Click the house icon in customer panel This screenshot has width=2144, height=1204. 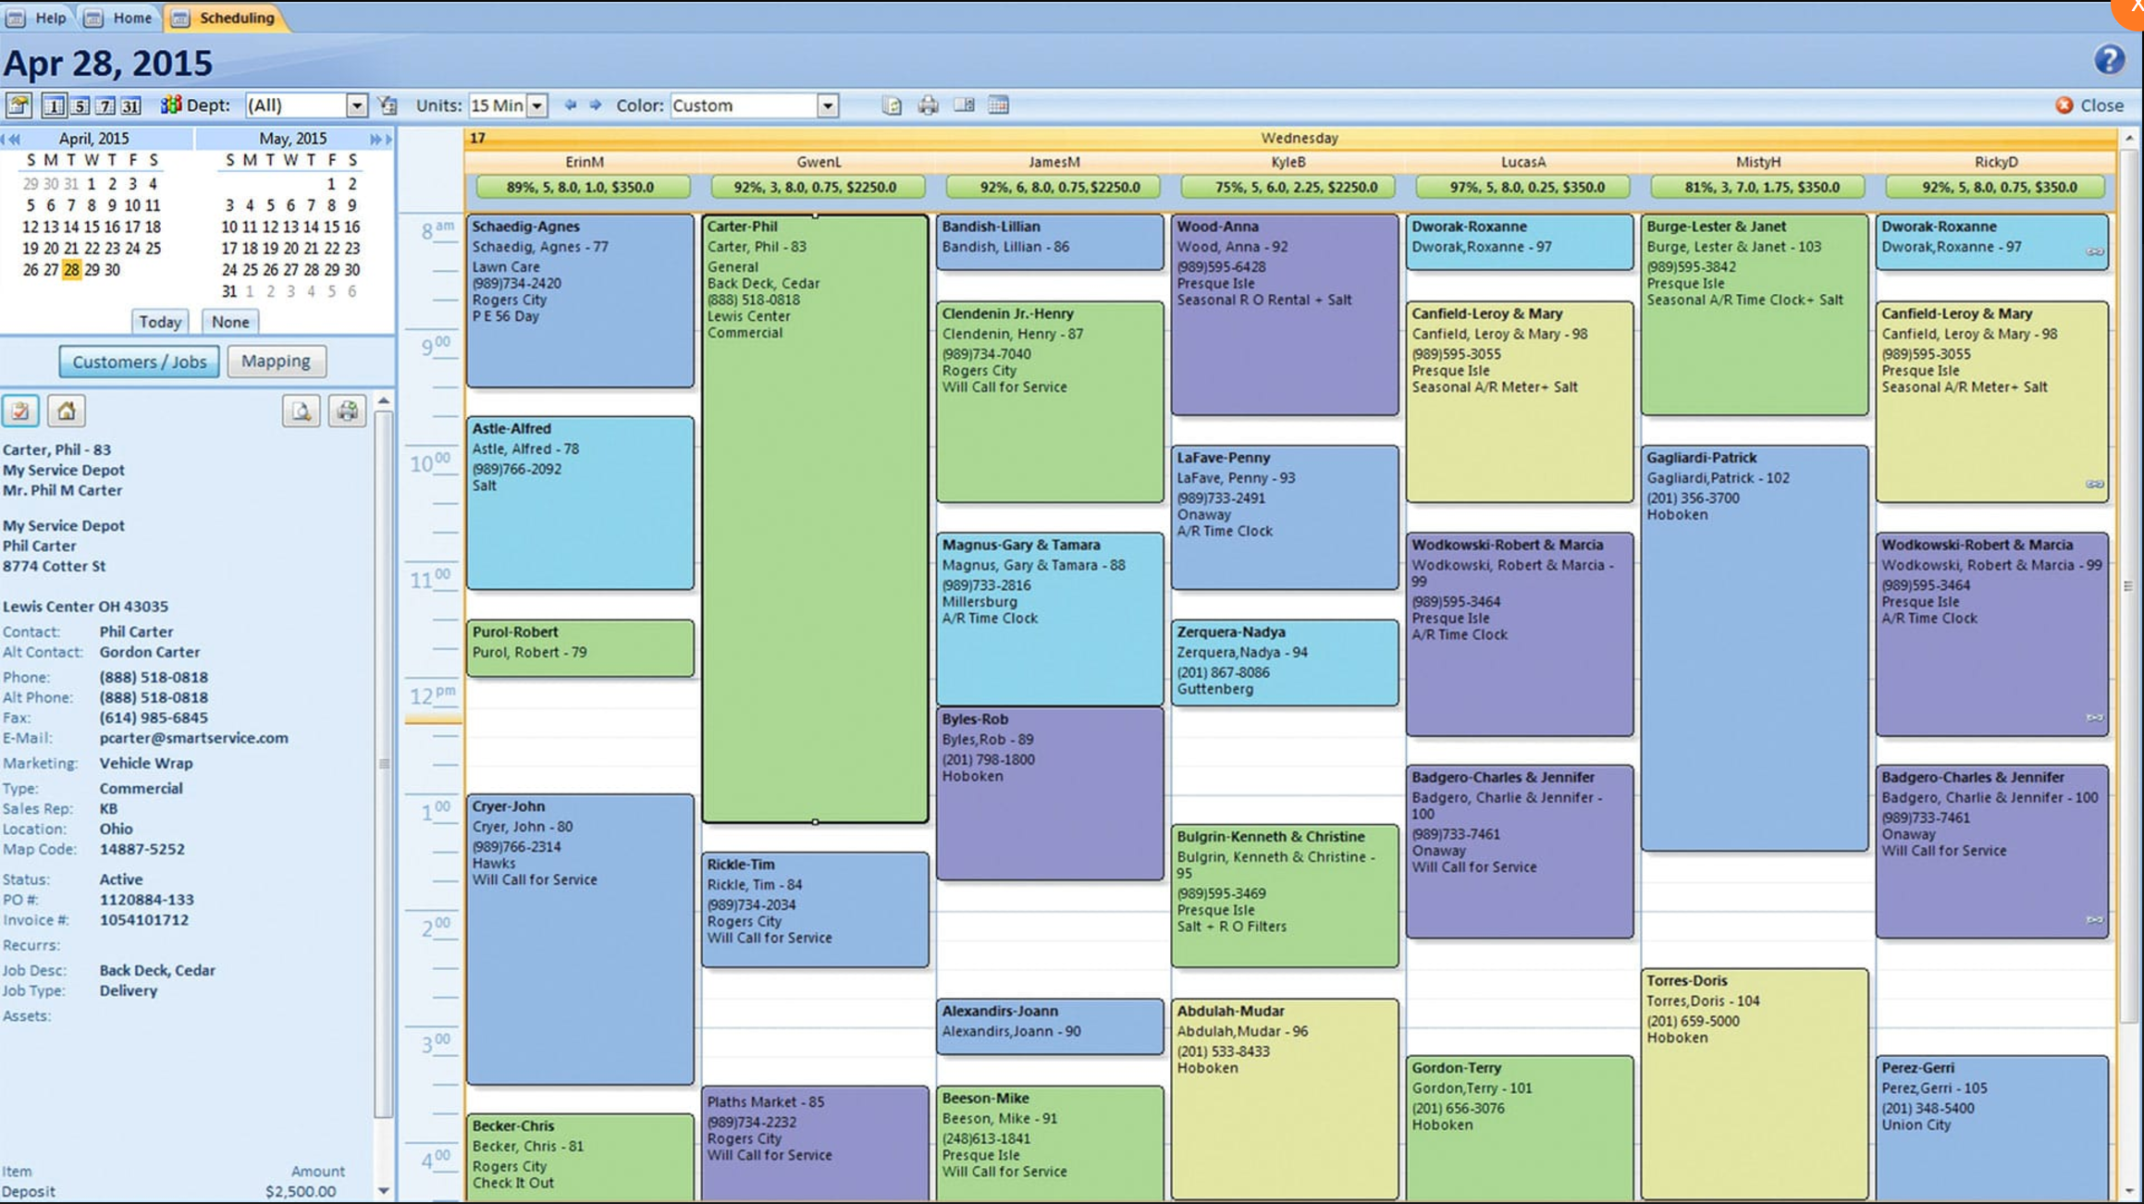[x=67, y=411]
